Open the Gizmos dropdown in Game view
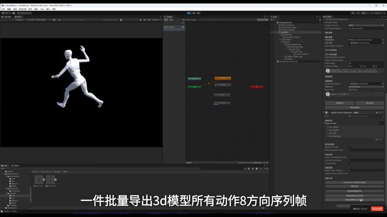Screen dimensions: 387x217 click(157, 20)
